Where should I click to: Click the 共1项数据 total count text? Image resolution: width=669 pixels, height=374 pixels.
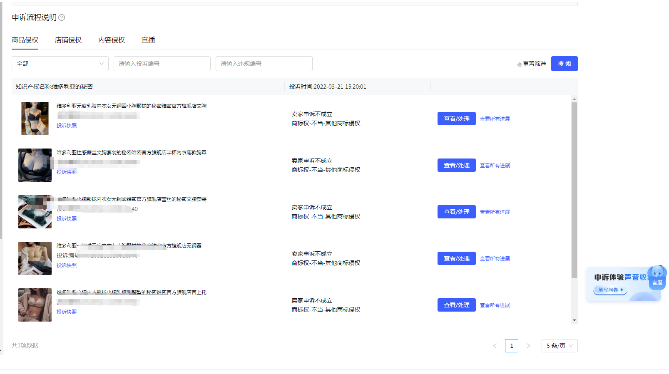pos(25,345)
